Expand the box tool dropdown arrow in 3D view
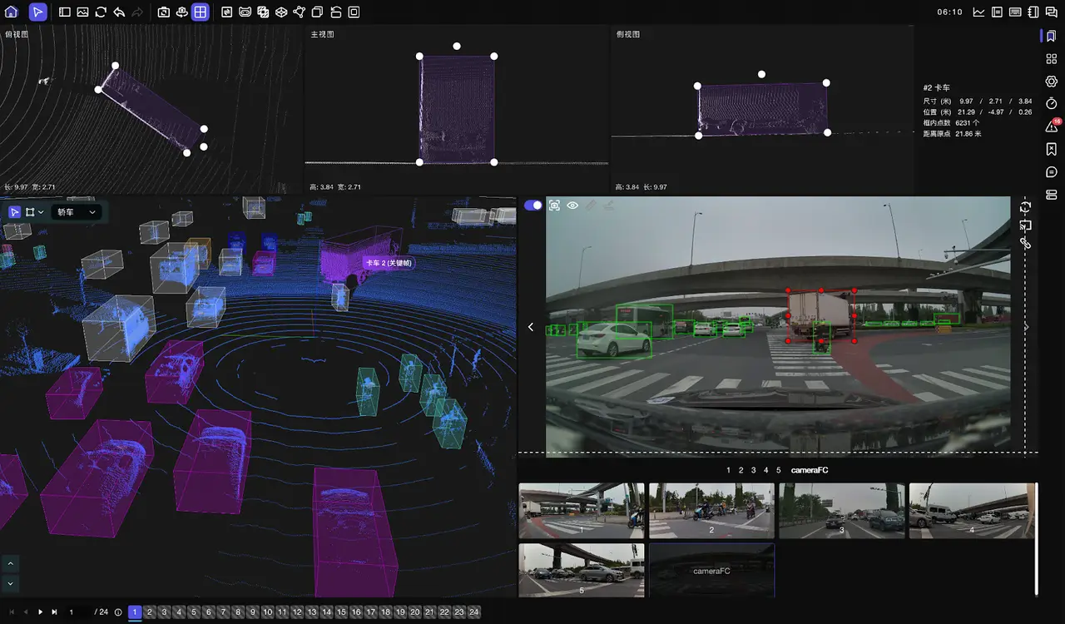Viewport: 1065px width, 624px height. click(41, 212)
